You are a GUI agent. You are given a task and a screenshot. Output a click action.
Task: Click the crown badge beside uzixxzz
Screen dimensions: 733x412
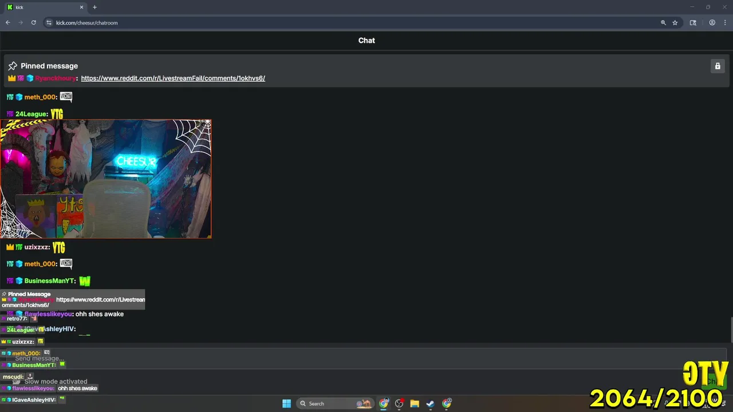10,247
